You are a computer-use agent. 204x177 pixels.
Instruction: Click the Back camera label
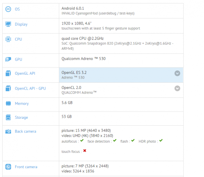(x=26, y=131)
